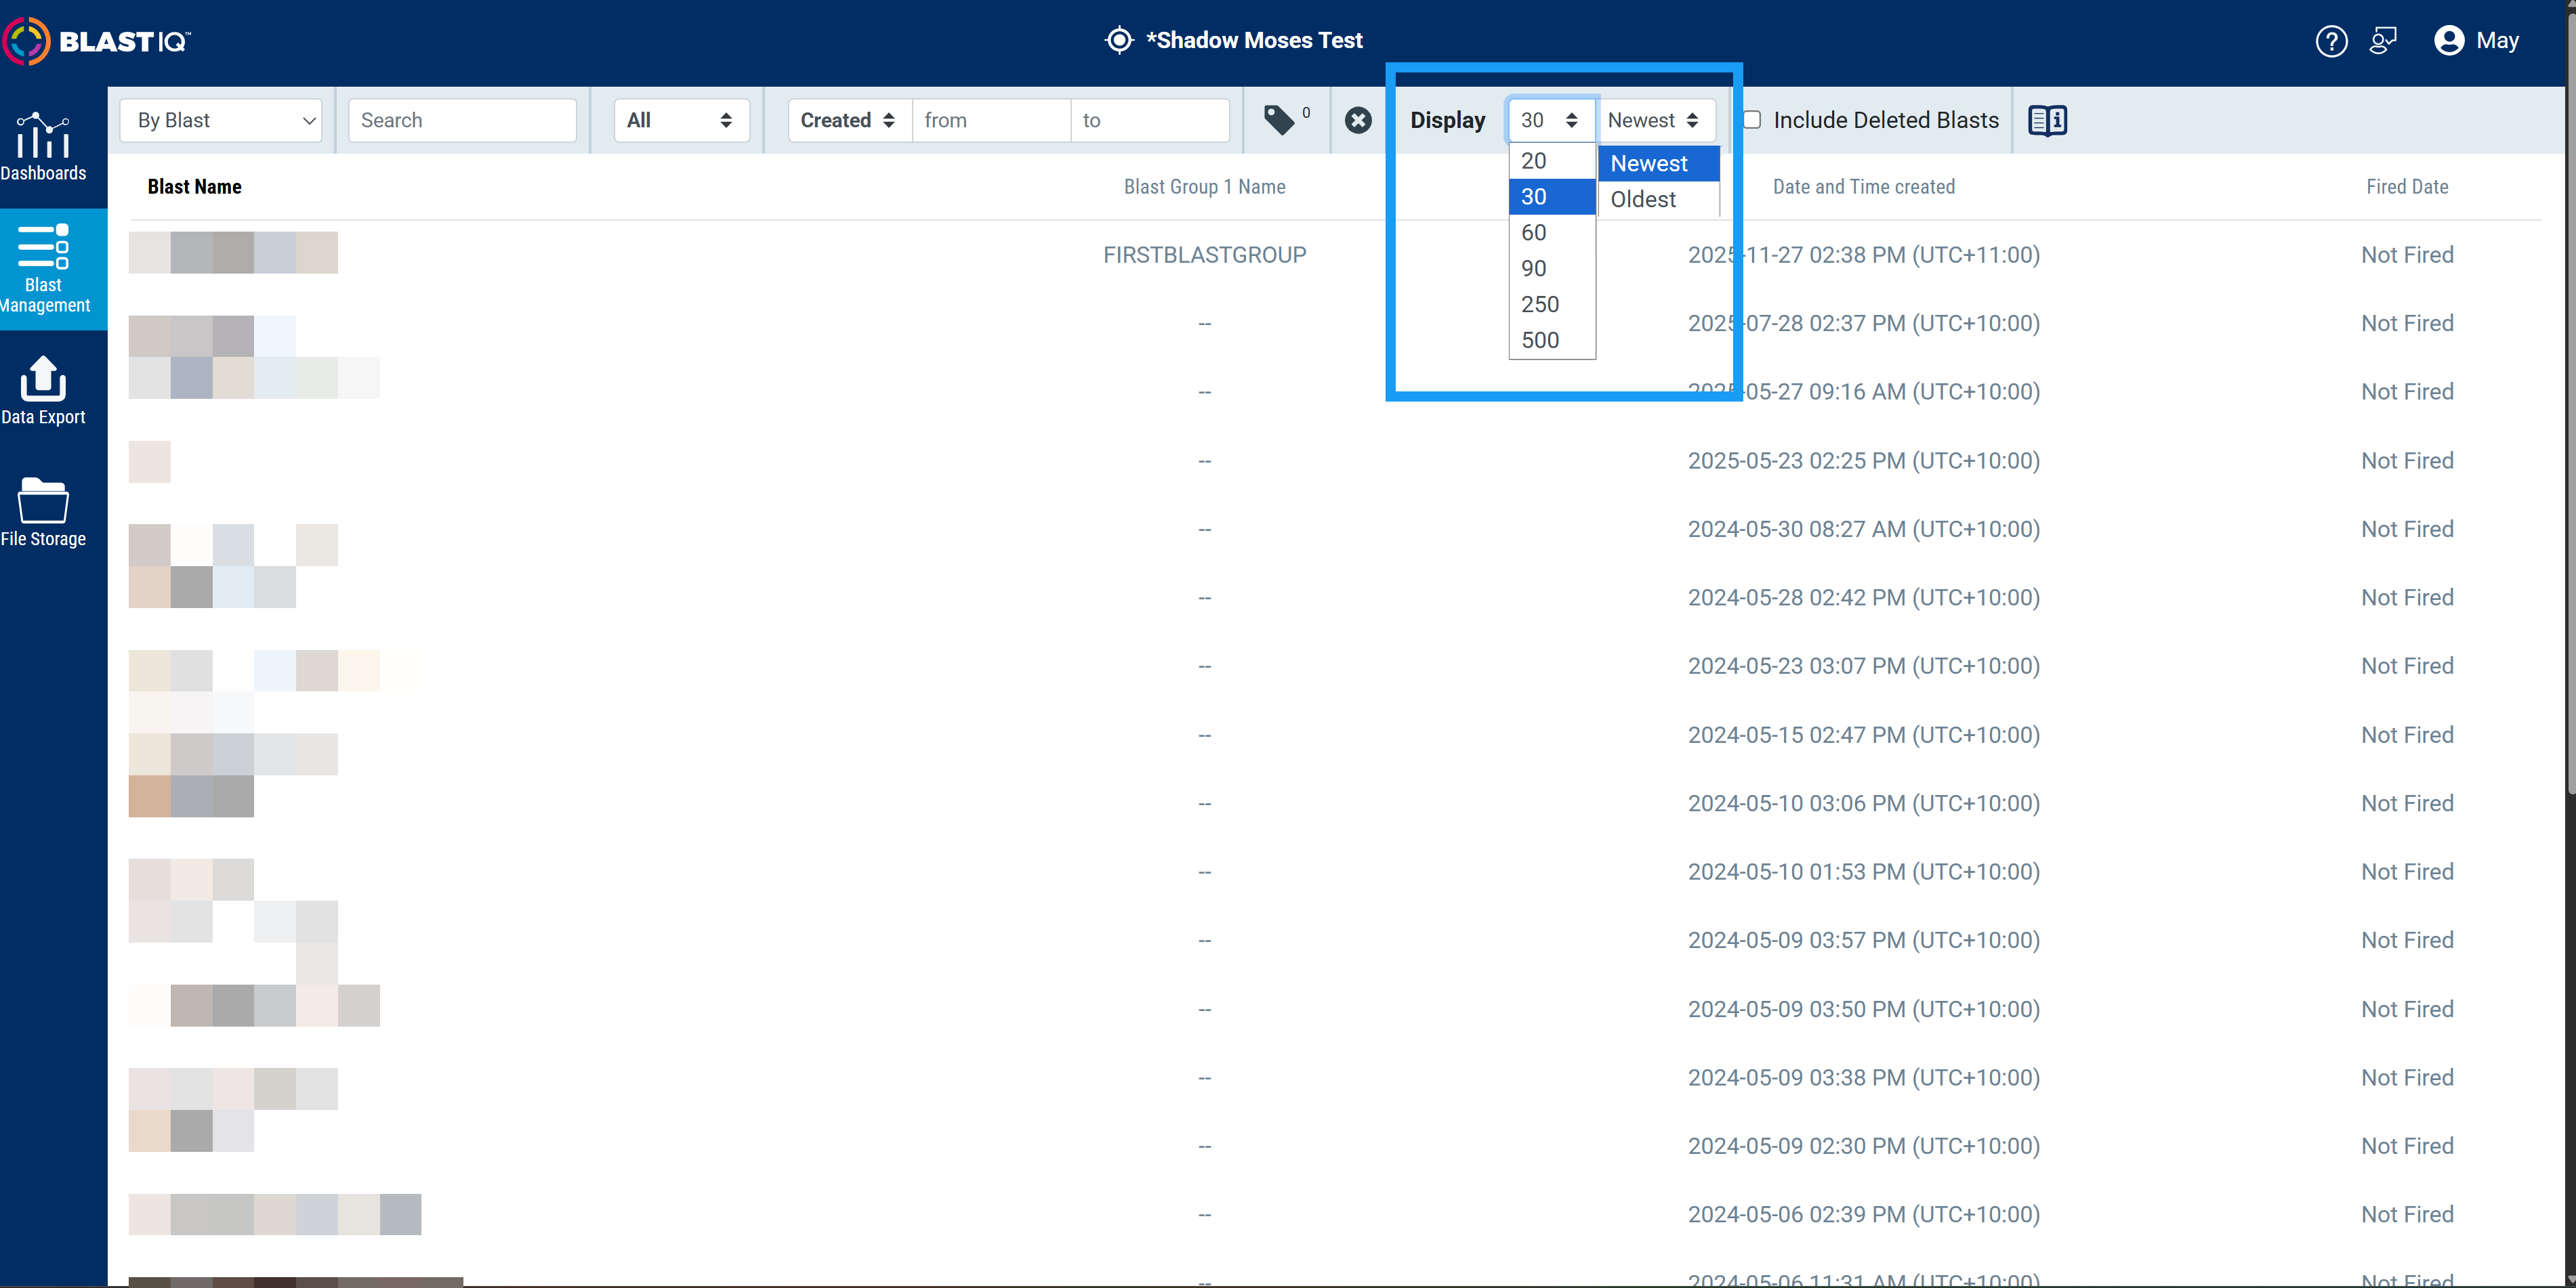Click Not Fired in the 2025-05-23 row

pyautogui.click(x=2406, y=460)
